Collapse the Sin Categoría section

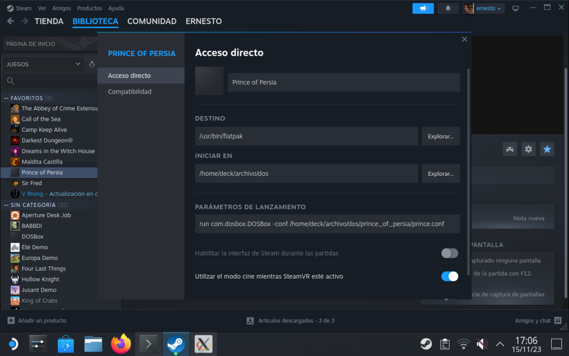click(x=7, y=205)
